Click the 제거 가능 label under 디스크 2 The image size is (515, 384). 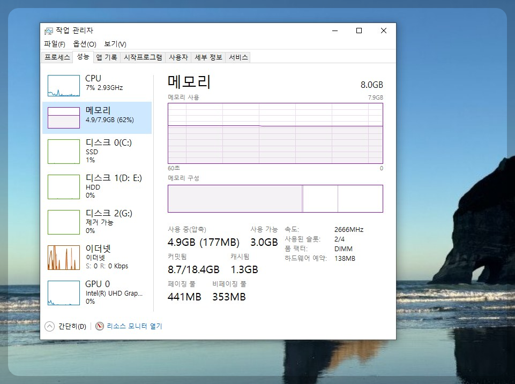click(100, 222)
